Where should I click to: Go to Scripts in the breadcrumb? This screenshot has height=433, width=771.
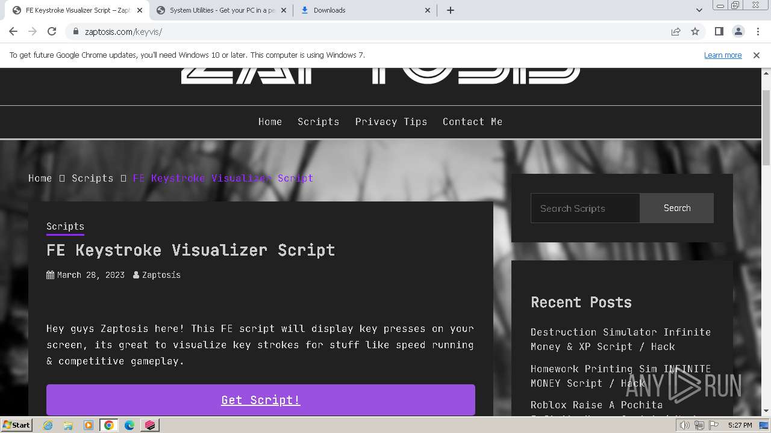(92, 178)
